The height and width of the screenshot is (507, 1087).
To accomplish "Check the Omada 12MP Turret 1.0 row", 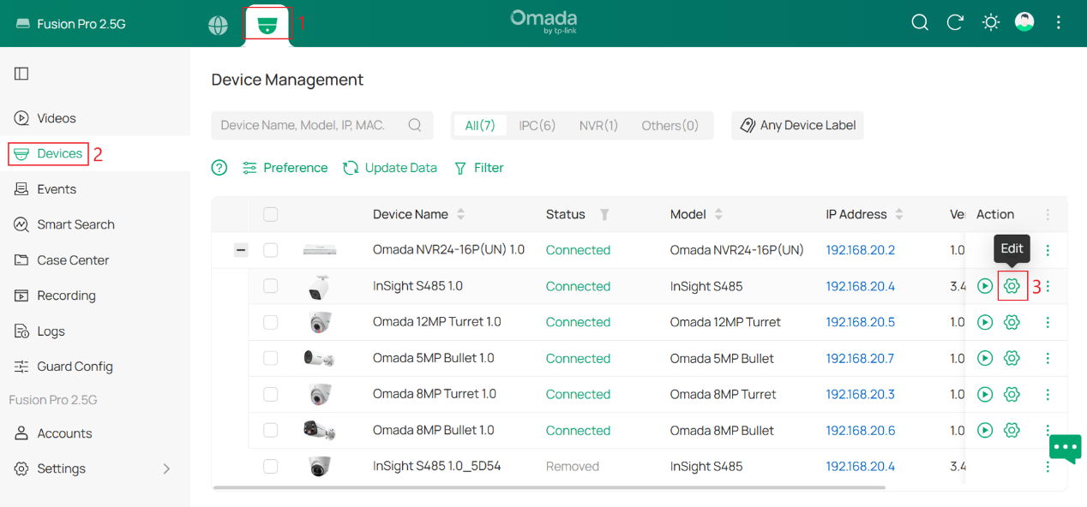I will pyautogui.click(x=271, y=322).
